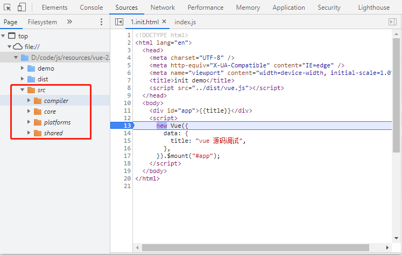Set a breakpoint on line number 8

pyautogui.click(x=129, y=88)
